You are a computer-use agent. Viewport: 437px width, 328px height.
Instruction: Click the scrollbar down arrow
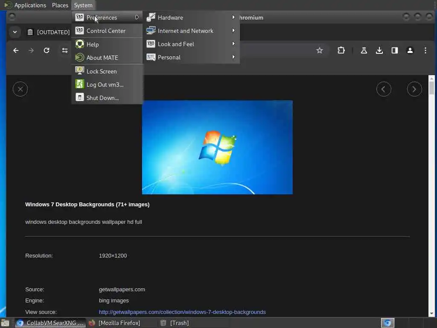tap(432, 313)
